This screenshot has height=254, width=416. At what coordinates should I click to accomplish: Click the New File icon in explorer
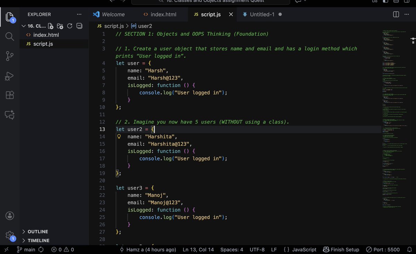pyautogui.click(x=51, y=26)
